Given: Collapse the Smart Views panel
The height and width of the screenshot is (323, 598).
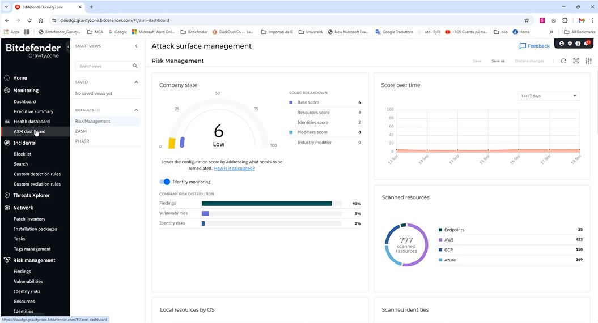Looking at the screenshot, I should [136, 46].
